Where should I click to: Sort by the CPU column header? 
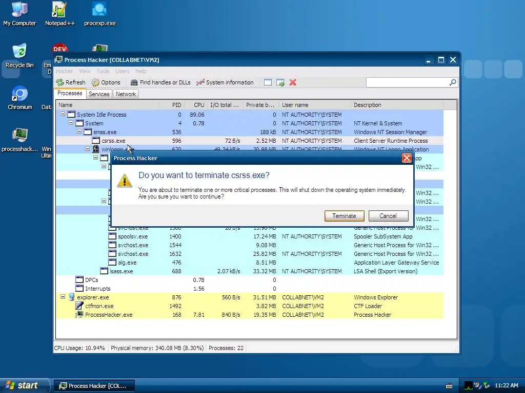point(196,105)
